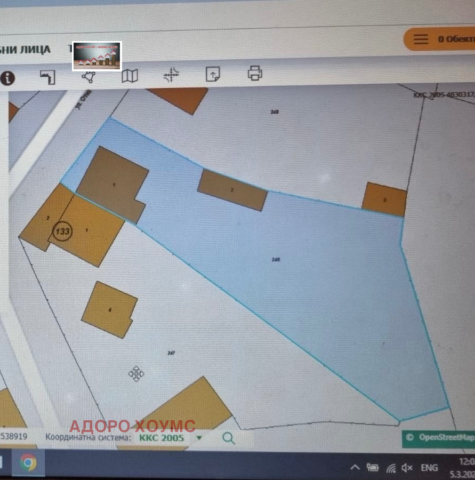Click the magnifier search icon
The width and height of the screenshot is (475, 480).
tap(229, 438)
